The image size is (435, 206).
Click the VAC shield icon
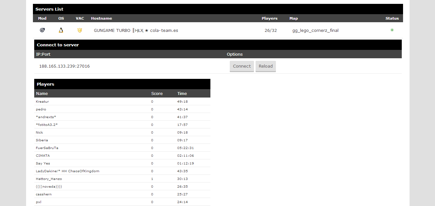pyautogui.click(x=80, y=30)
